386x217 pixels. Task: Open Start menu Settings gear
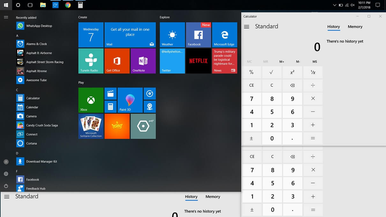click(x=6, y=174)
